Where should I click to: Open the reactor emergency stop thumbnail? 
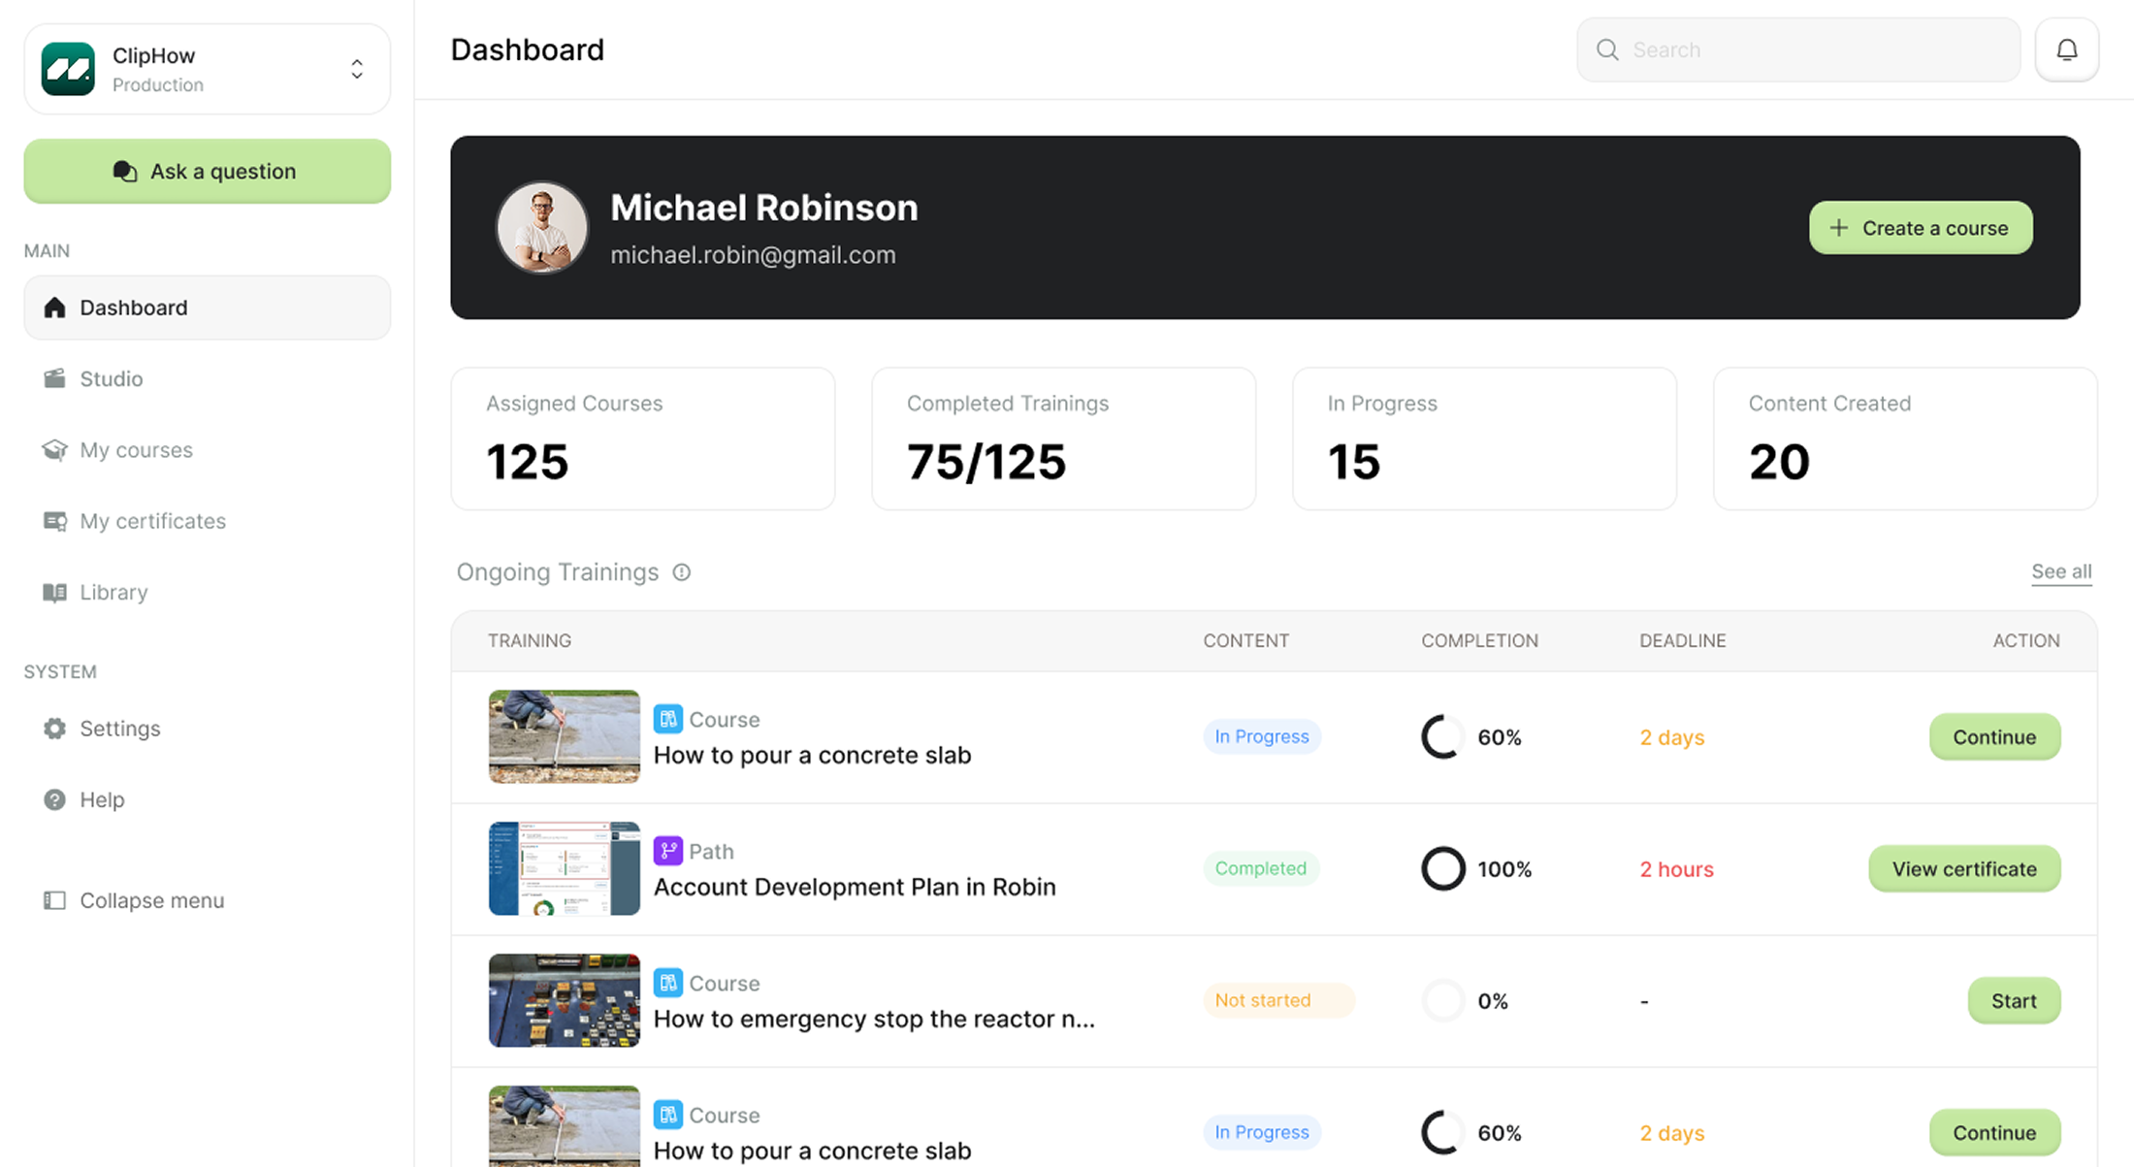[x=565, y=1000]
